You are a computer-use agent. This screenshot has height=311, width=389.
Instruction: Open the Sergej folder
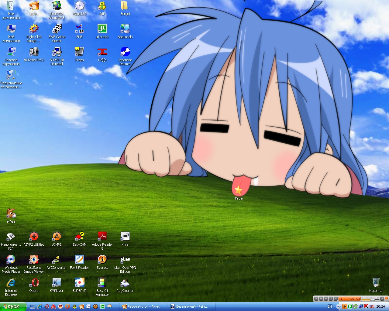click(x=125, y=8)
